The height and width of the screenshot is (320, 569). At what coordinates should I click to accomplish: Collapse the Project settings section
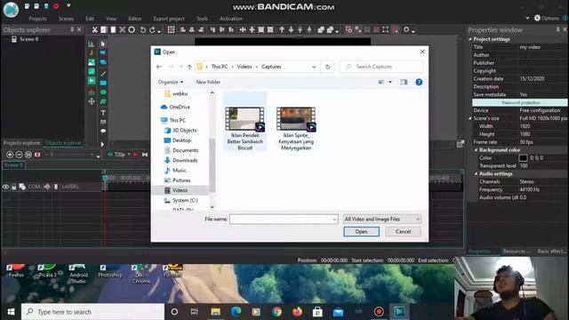(470, 39)
